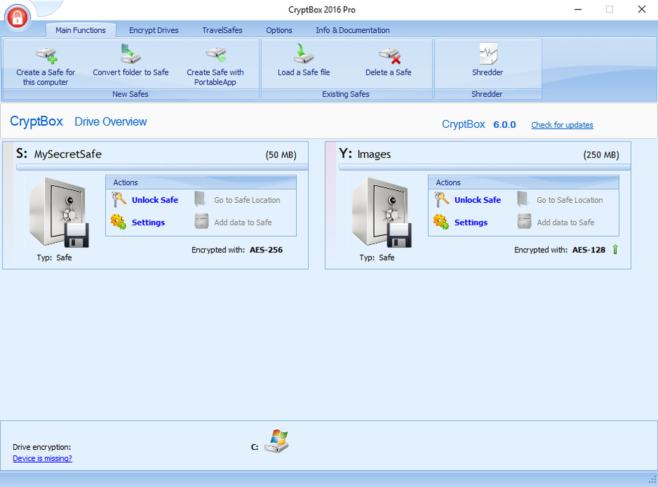Open the TravelSafes tab
Viewport: 658px width, 487px height.
(222, 30)
